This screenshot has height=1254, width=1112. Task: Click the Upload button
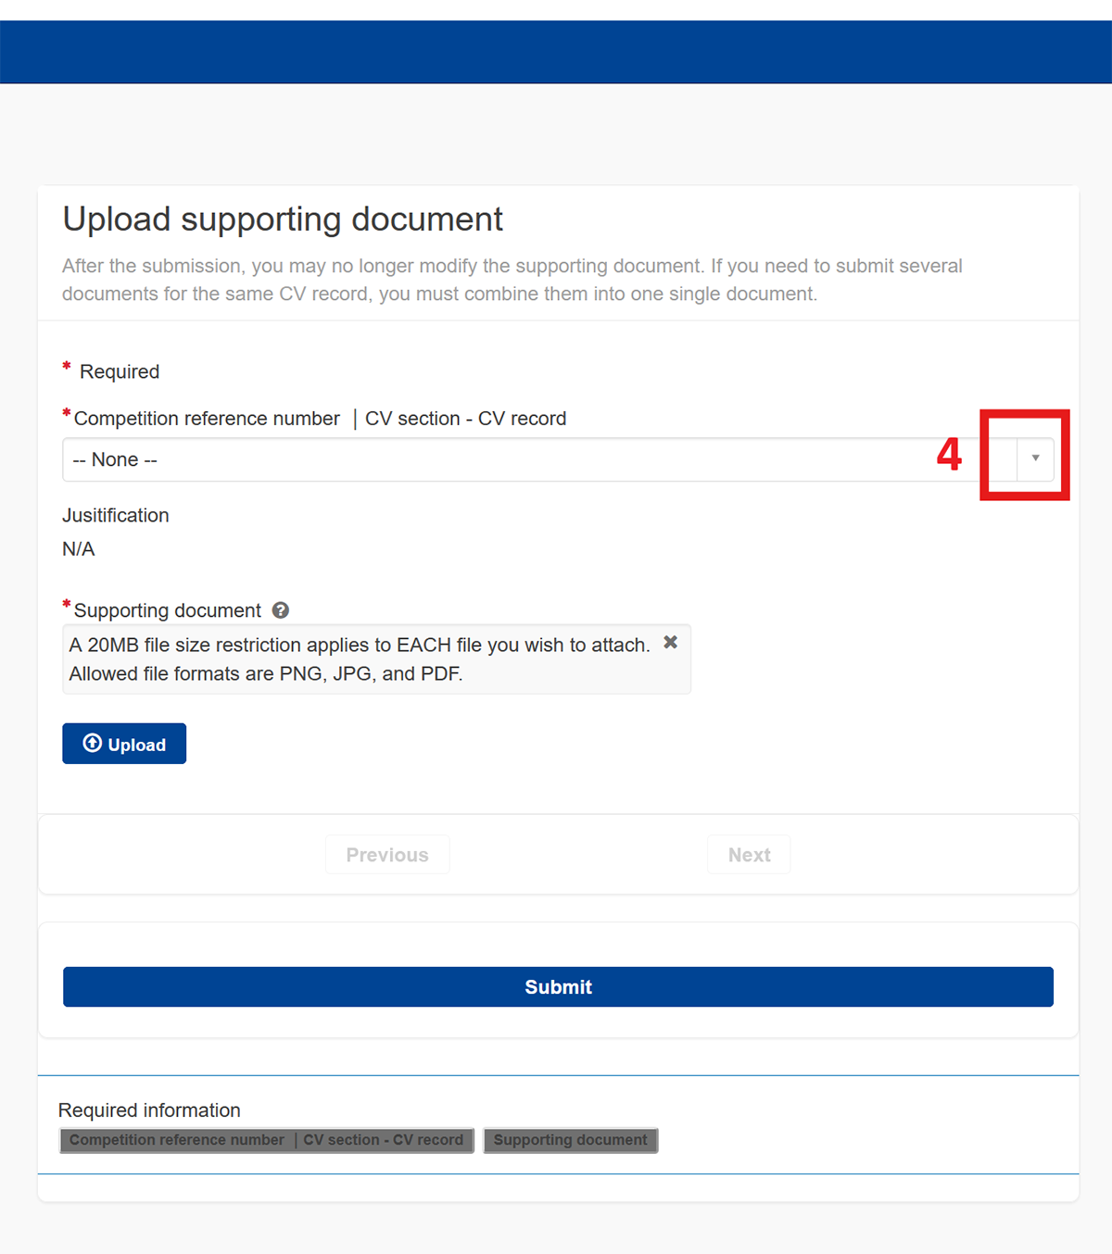(124, 744)
